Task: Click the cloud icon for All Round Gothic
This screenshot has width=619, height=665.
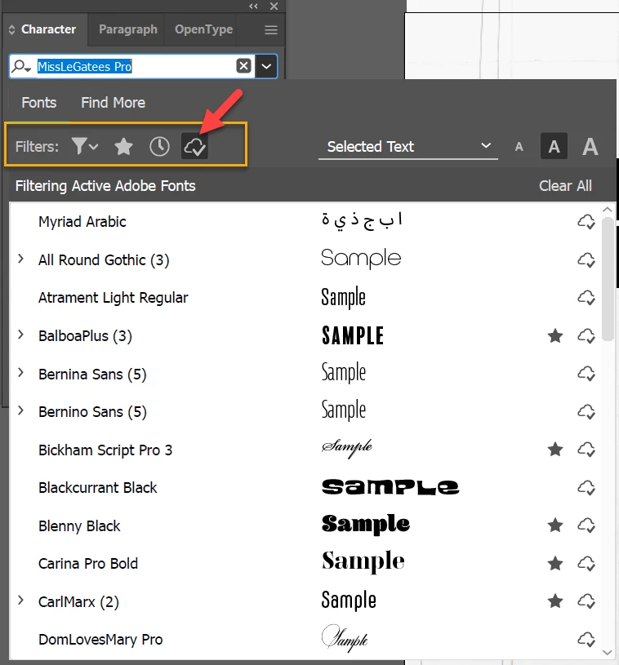Action: pyautogui.click(x=586, y=259)
